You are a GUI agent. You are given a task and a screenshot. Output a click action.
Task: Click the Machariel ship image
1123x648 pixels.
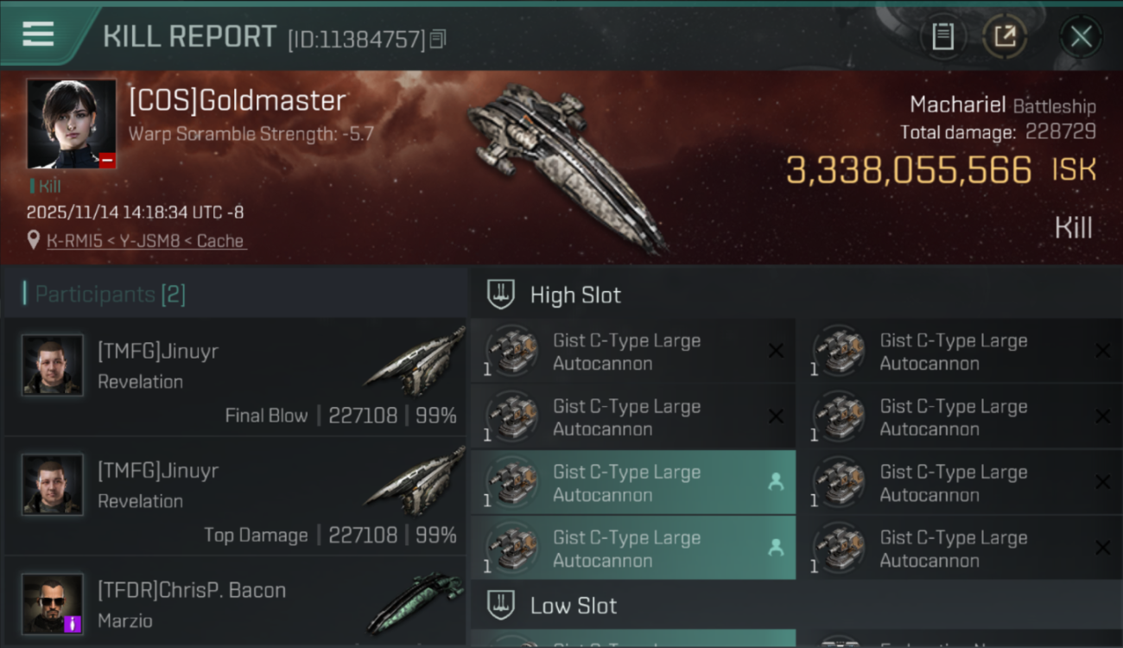click(x=566, y=164)
